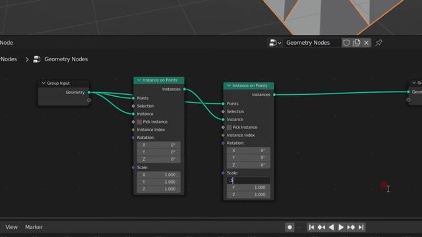The width and height of the screenshot is (422, 237).
Task: Toggle auto keying record button
Action: [289, 227]
